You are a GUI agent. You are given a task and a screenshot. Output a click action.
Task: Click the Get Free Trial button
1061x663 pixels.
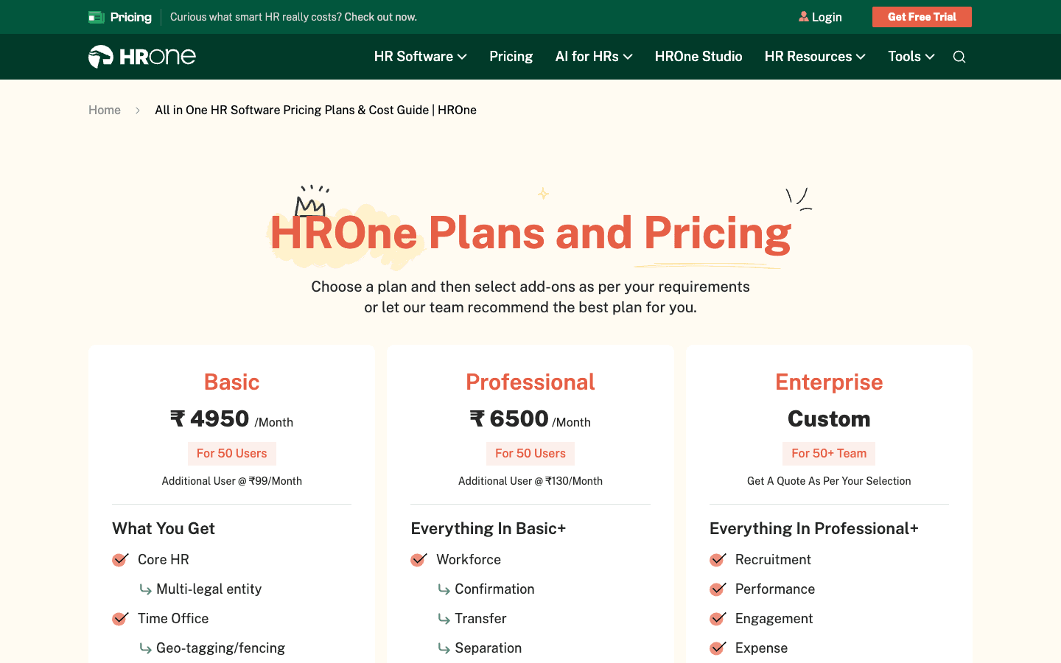coord(922,17)
